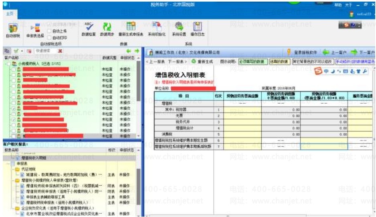The height and width of the screenshot is (217, 376).
Task: Toggle Sogou 中 Chinese mode icon
Action: (326, 71)
